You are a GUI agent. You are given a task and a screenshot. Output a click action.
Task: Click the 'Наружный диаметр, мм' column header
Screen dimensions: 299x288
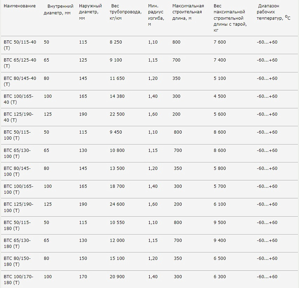pyautogui.click(x=90, y=12)
